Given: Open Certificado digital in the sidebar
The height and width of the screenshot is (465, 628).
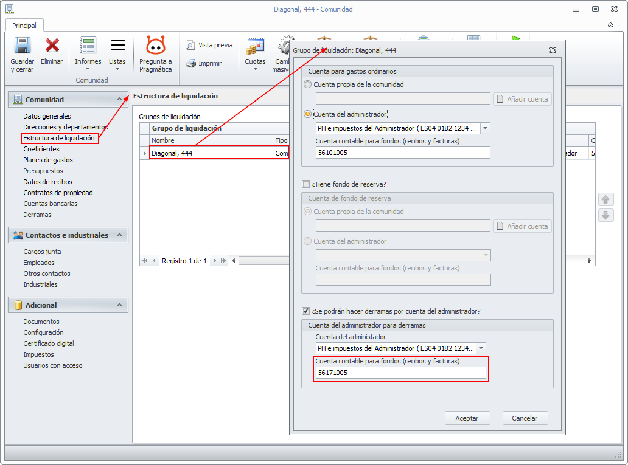Looking at the screenshot, I should 49,344.
